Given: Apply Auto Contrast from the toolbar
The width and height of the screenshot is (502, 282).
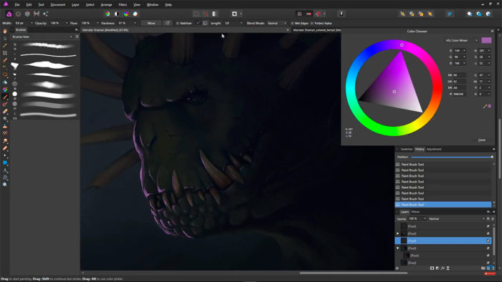Looking at the screenshot, I should click(117, 14).
